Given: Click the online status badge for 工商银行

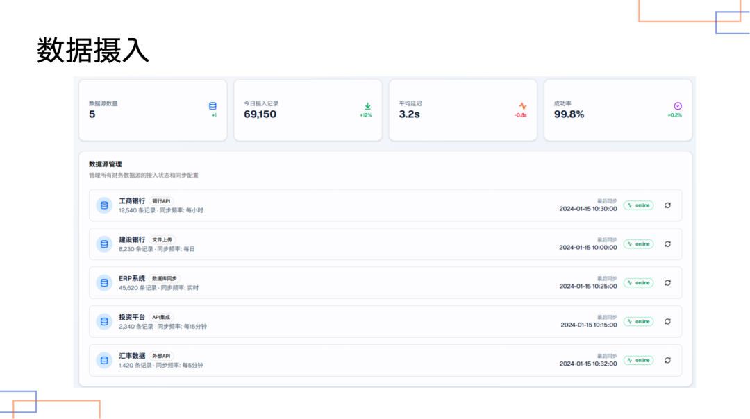Looking at the screenshot, I should 638,205.
